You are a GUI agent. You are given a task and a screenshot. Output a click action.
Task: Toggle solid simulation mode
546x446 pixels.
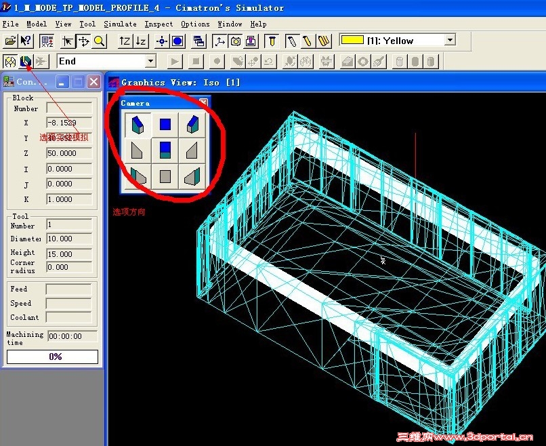26,62
